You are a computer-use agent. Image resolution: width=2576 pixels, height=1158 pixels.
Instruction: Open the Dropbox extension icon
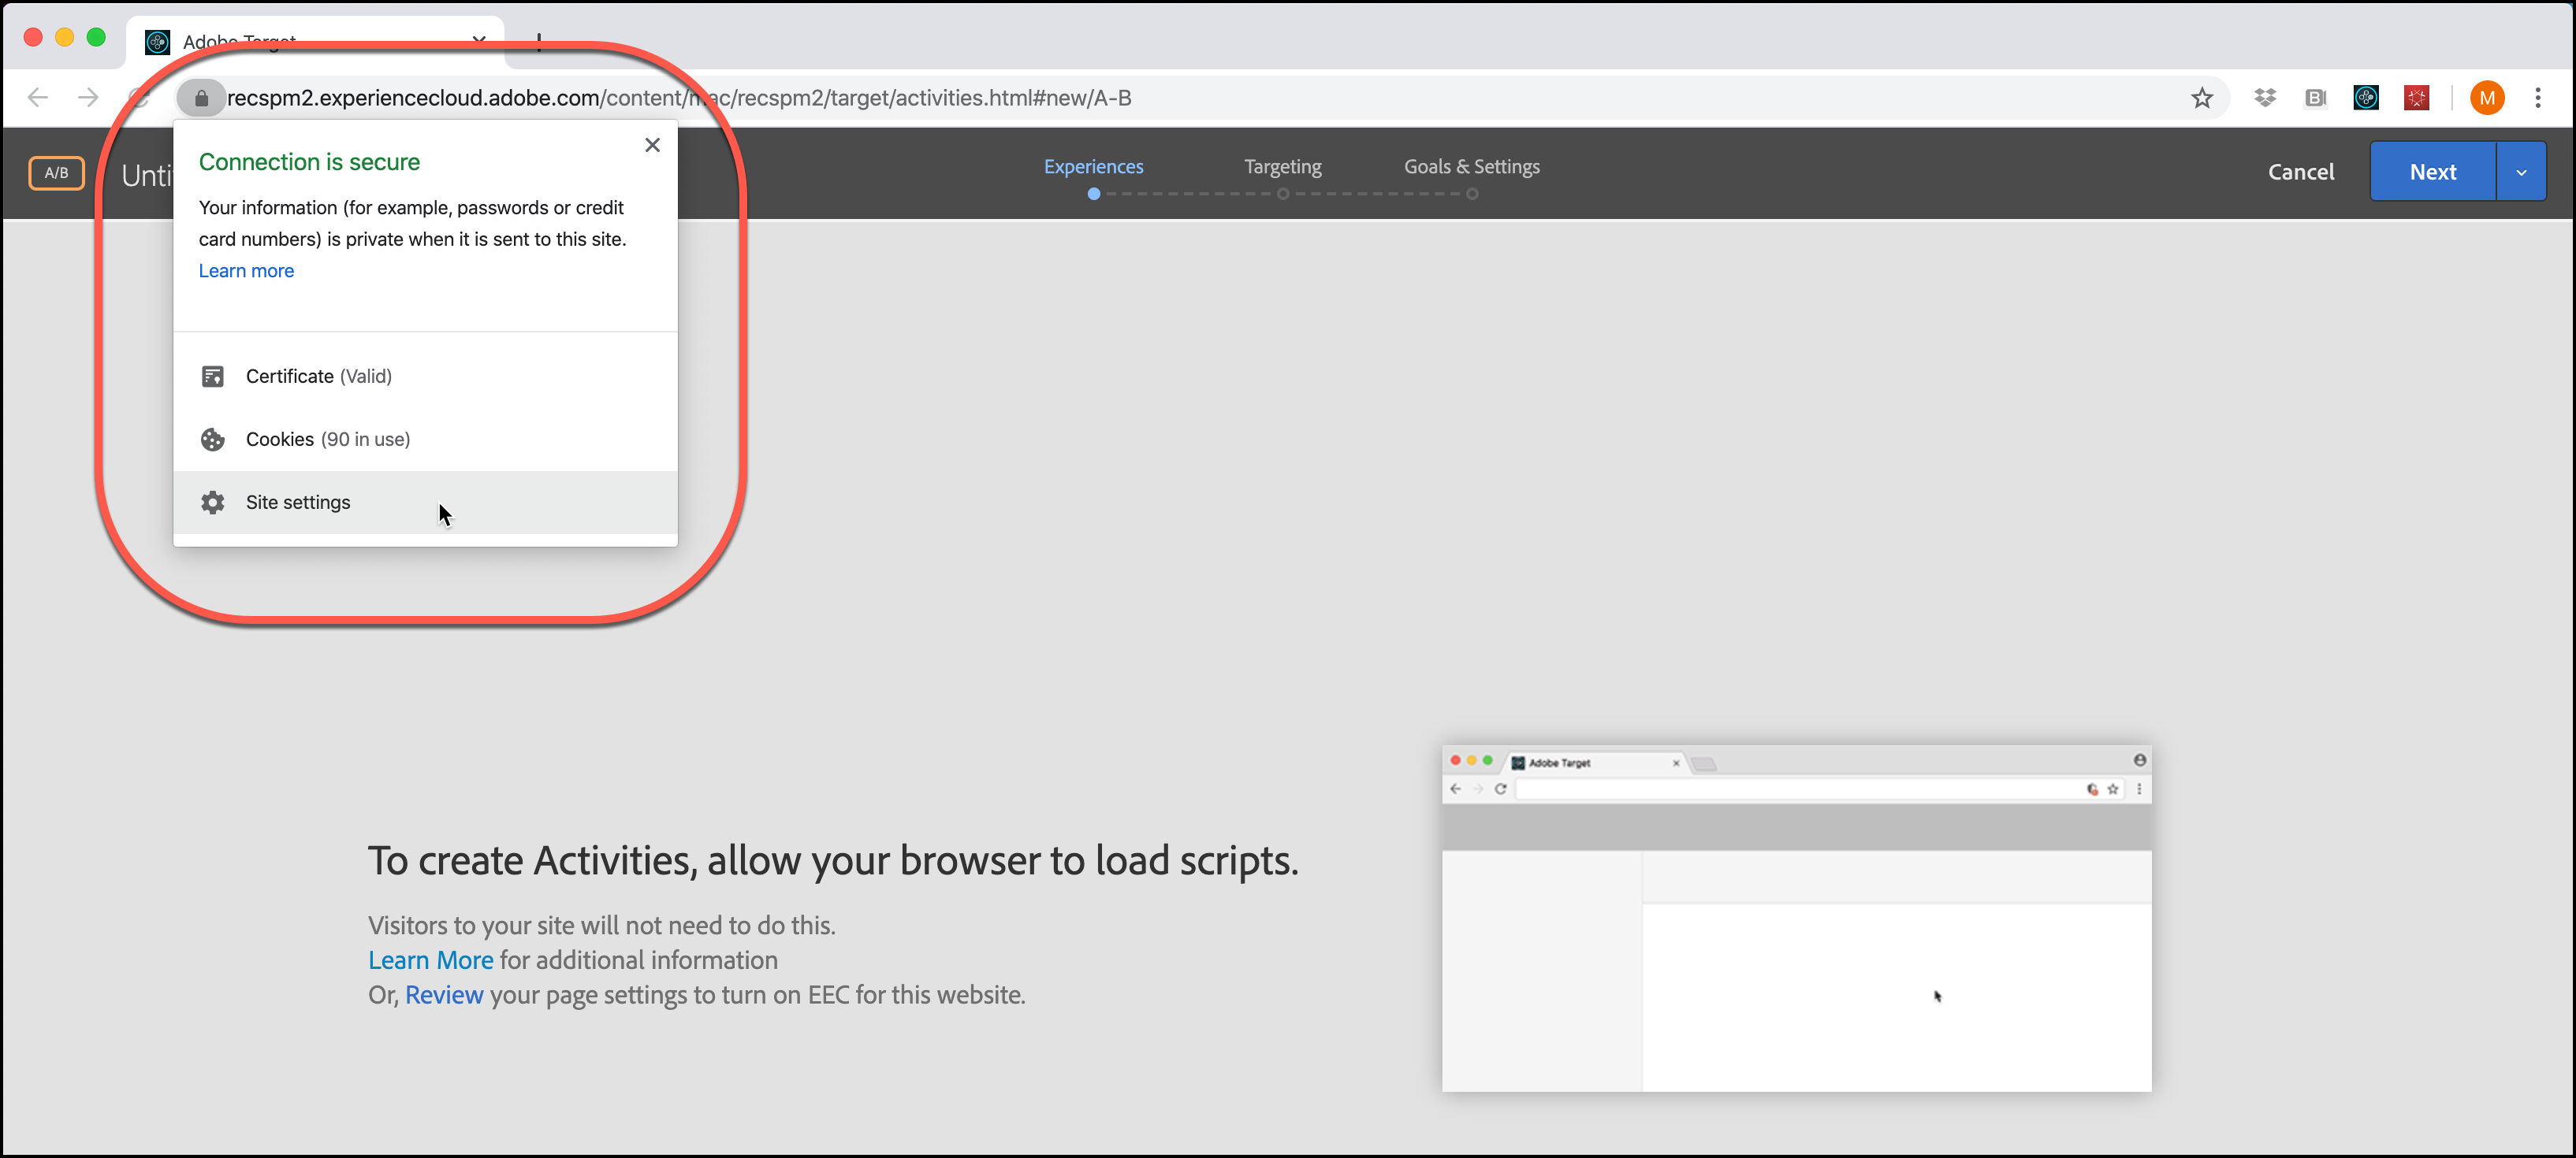point(2265,98)
